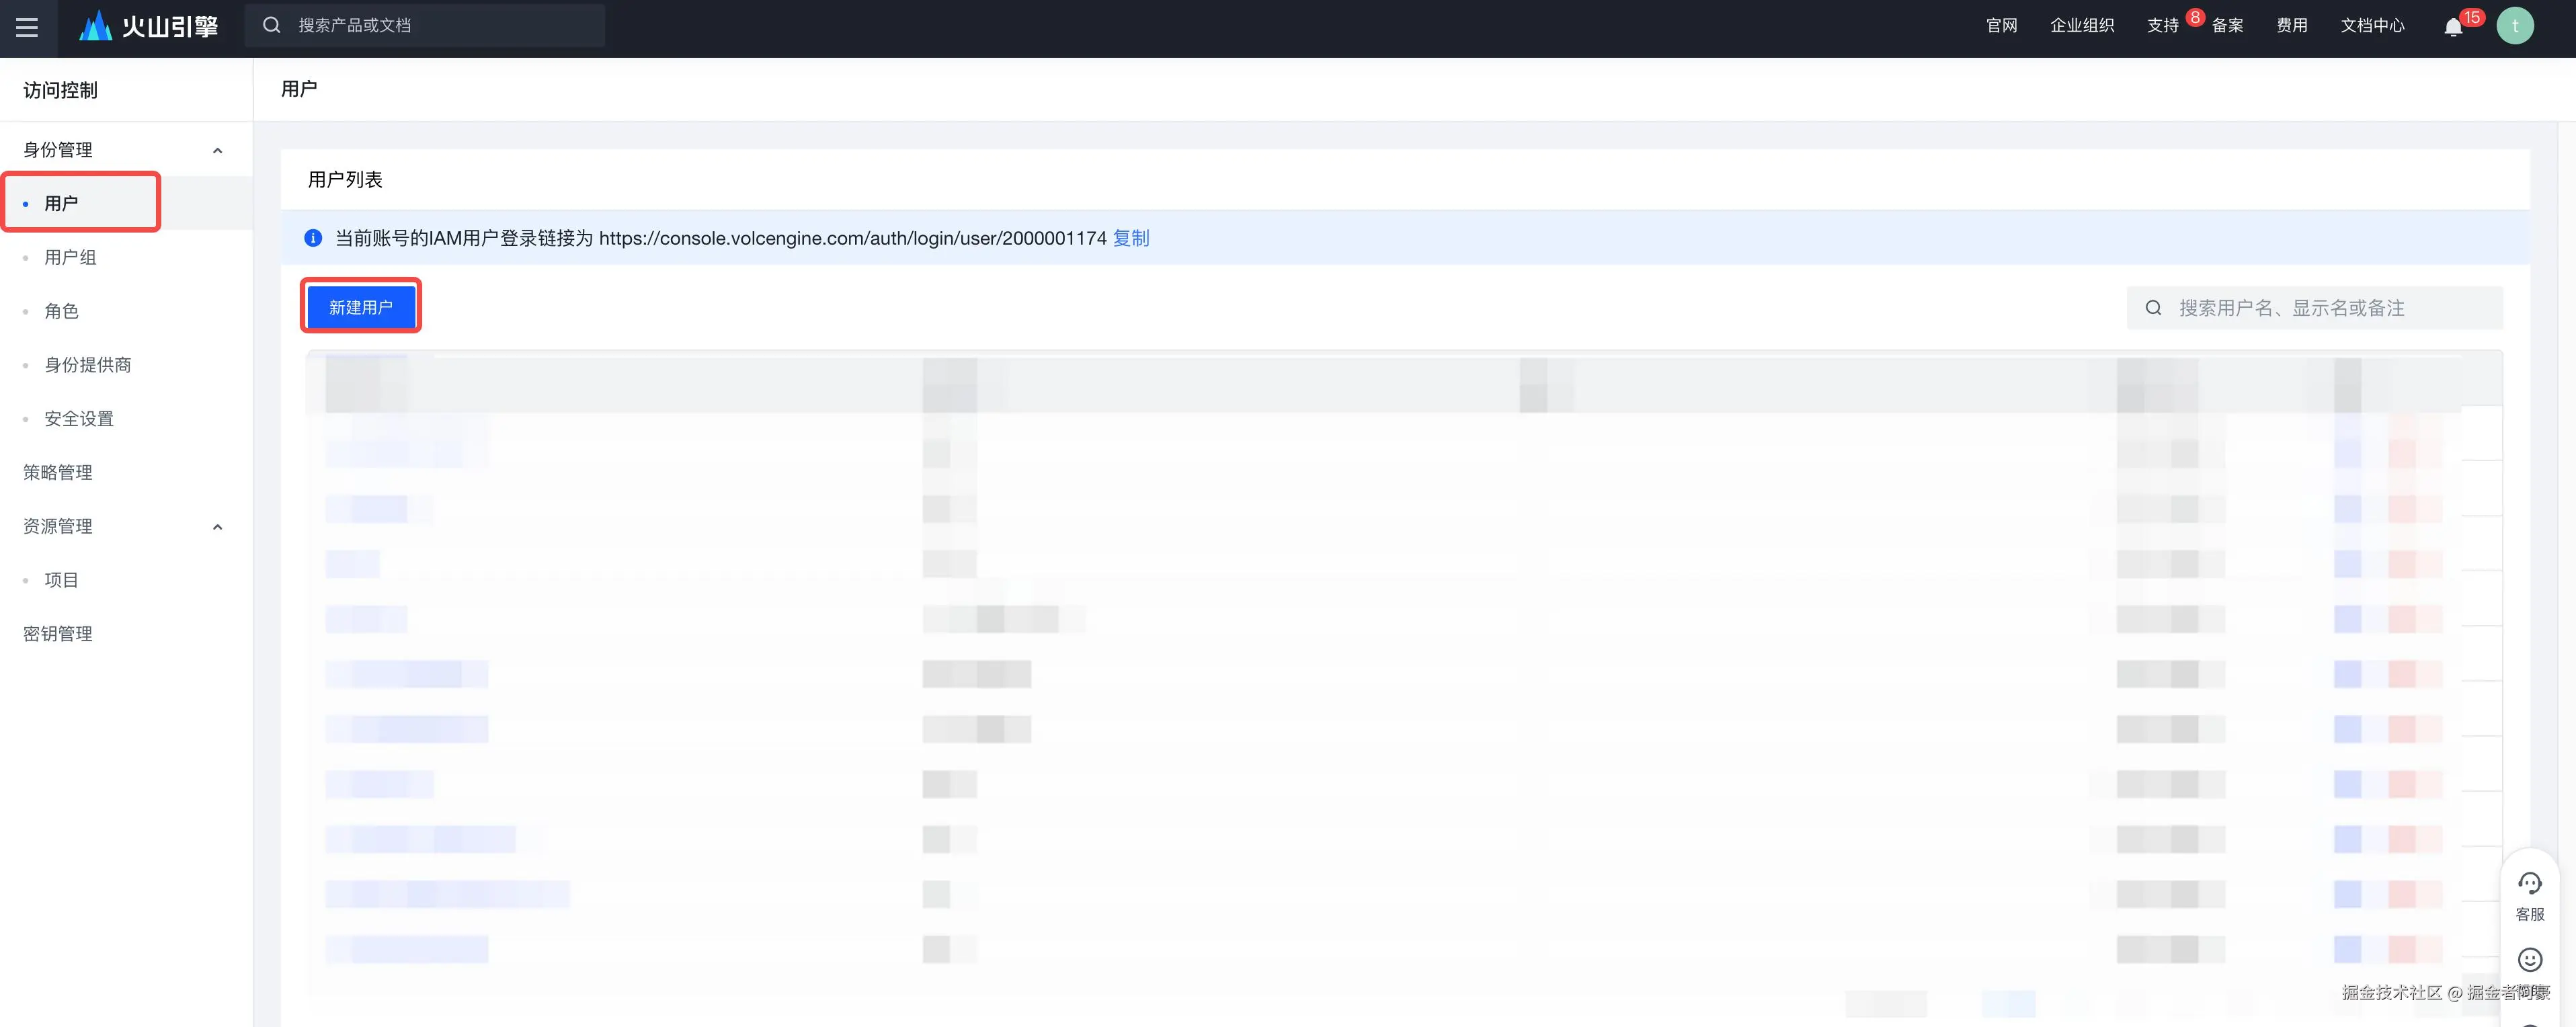
Task: Collapse the 资源管理 section
Action: point(217,527)
